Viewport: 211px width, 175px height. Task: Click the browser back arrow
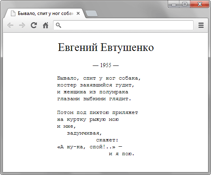tap(10, 25)
